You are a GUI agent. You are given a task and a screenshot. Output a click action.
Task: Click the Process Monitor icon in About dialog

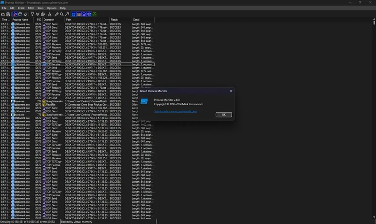click(144, 101)
